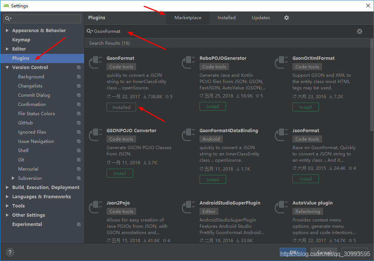Install the JsonFormat plugin
This screenshot has width=374, height=261.
(305, 179)
